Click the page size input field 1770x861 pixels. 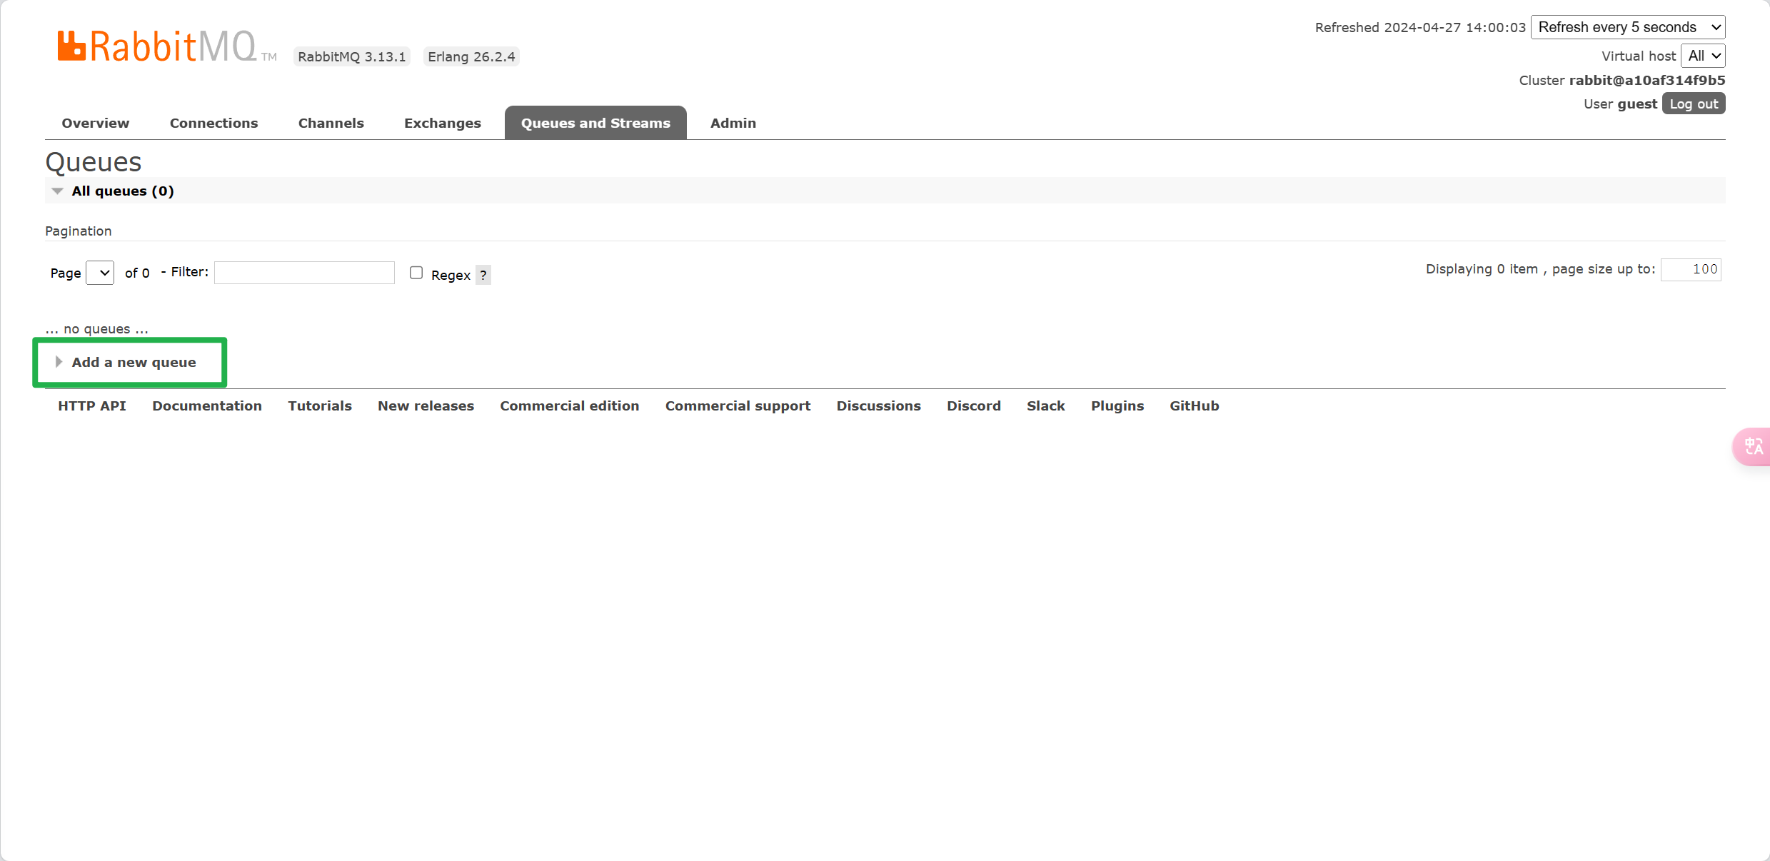click(1690, 270)
